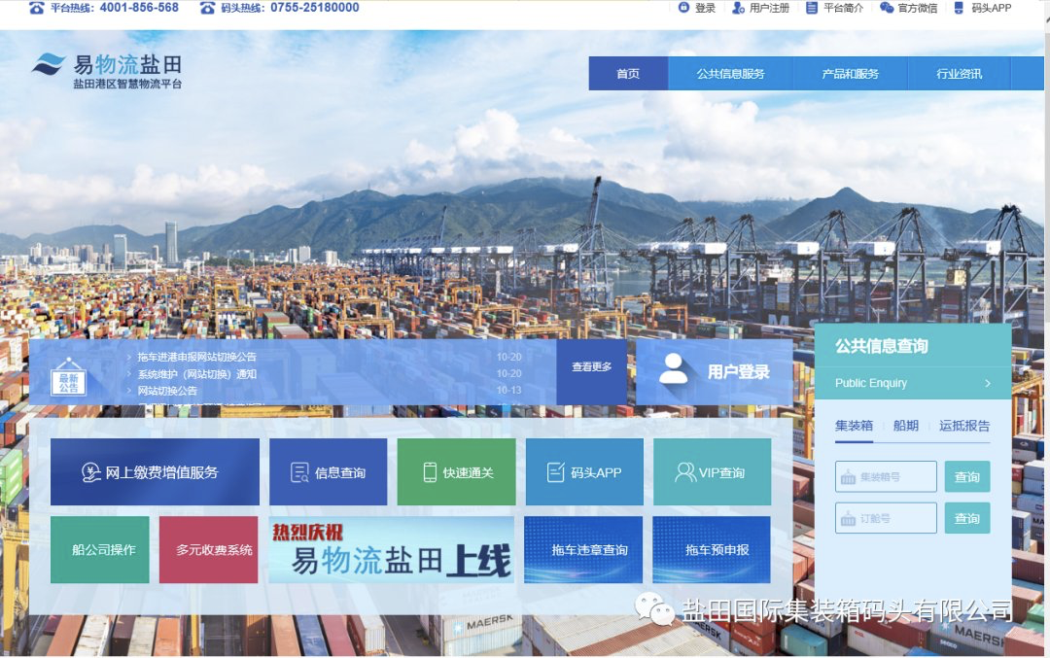Image resolution: width=1050 pixels, height=658 pixels.
Task: Open the 公共信息服务 navigation menu
Action: click(x=730, y=74)
